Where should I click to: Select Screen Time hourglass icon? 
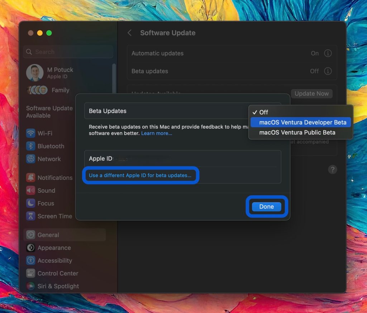[x=31, y=216]
